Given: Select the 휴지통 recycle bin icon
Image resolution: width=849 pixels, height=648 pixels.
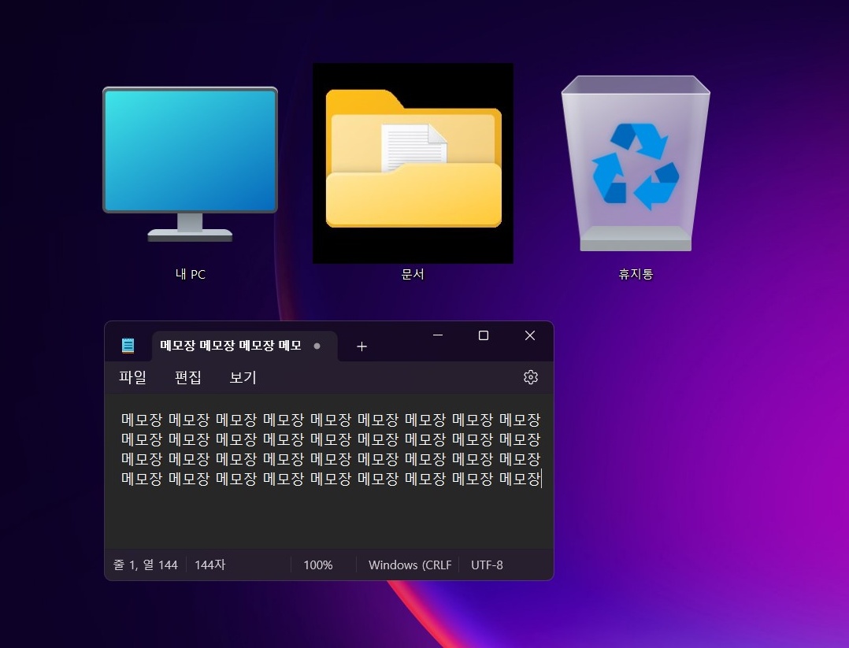Looking at the screenshot, I should [x=636, y=163].
